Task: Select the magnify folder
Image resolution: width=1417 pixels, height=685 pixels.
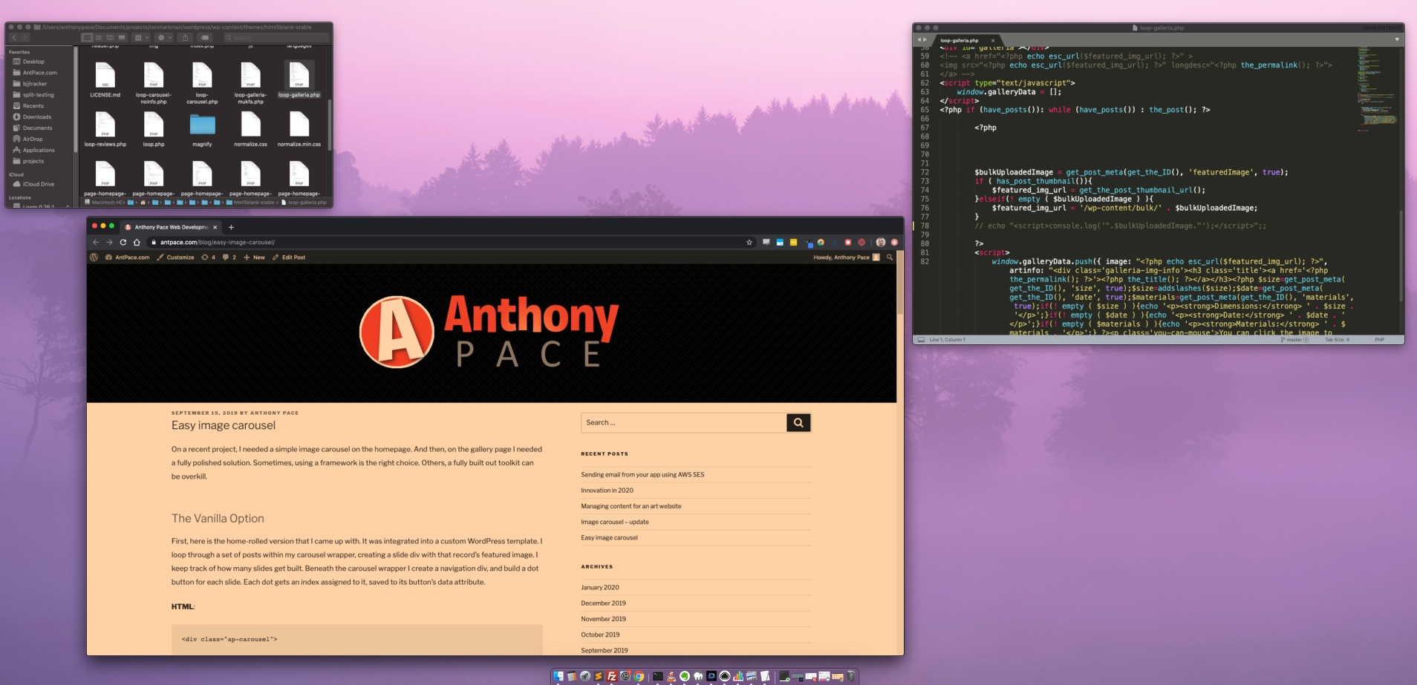Action: pos(202,129)
